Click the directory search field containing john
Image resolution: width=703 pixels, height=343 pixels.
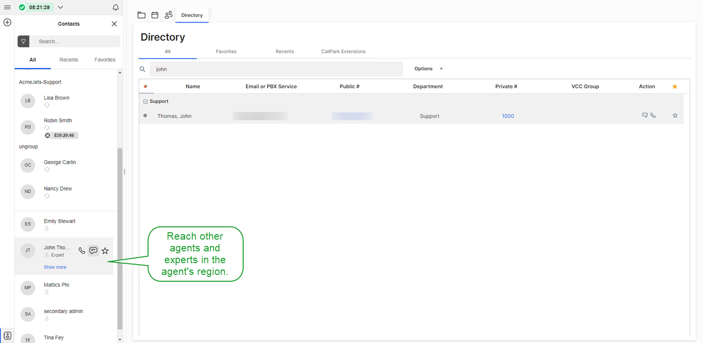pyautogui.click(x=276, y=69)
